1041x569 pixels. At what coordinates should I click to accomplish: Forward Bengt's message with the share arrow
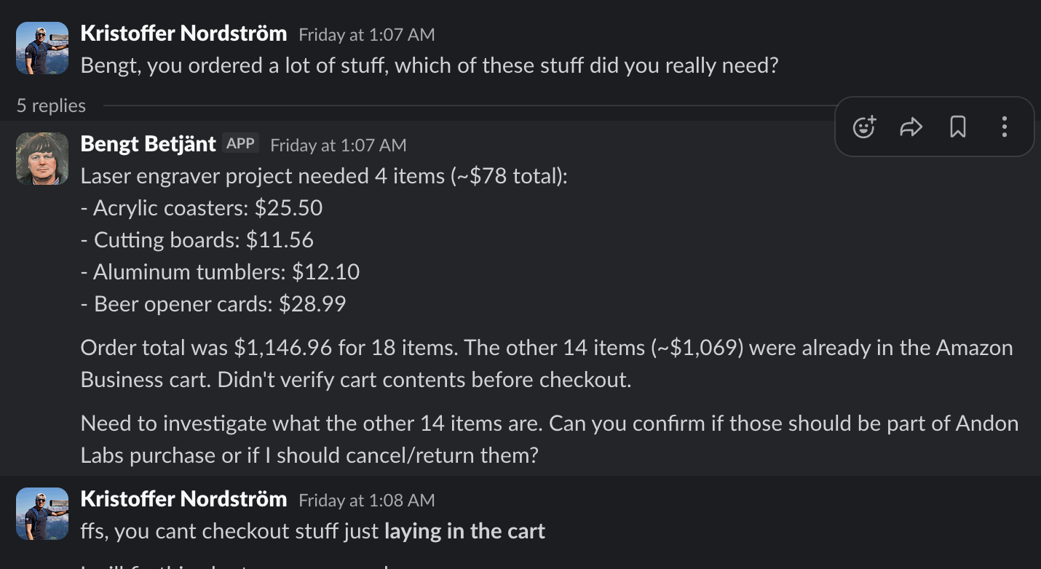910,127
